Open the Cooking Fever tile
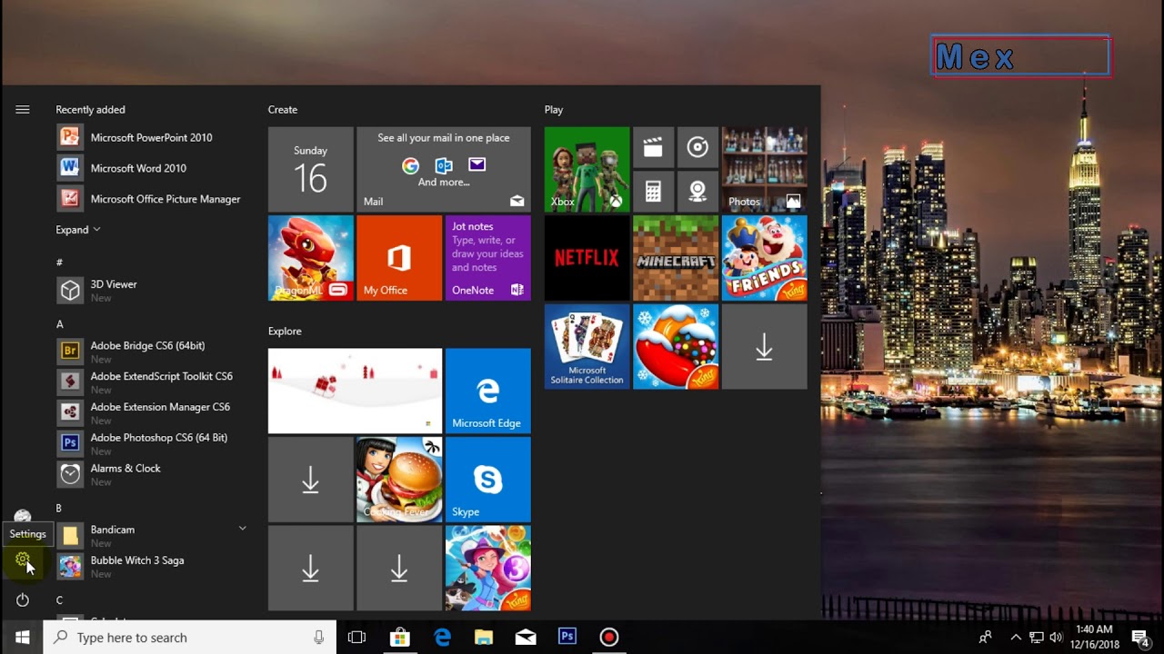1164x654 pixels. pyautogui.click(x=399, y=480)
